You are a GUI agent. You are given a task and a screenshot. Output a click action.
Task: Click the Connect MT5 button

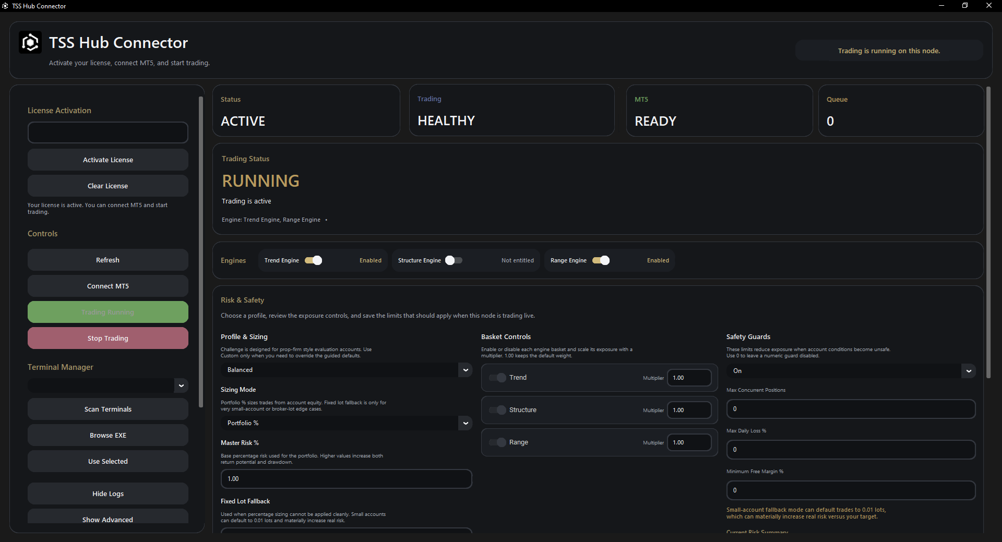[108, 286]
